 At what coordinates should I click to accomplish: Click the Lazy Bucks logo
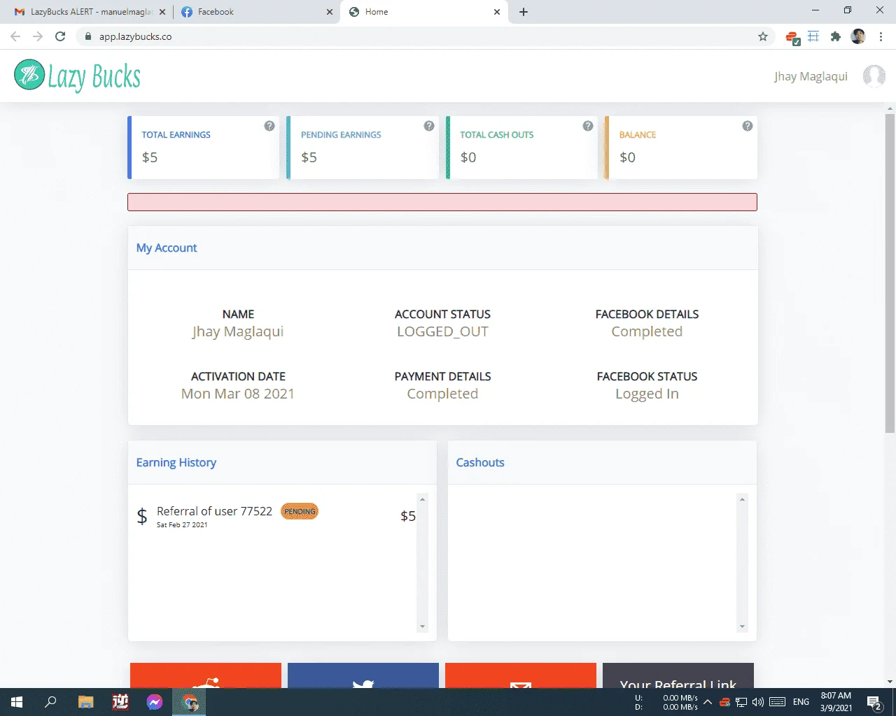[78, 76]
